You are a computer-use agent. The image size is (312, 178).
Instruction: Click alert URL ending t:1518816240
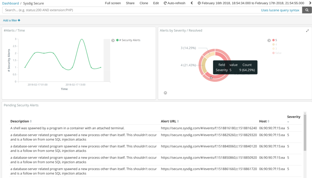click(x=209, y=128)
